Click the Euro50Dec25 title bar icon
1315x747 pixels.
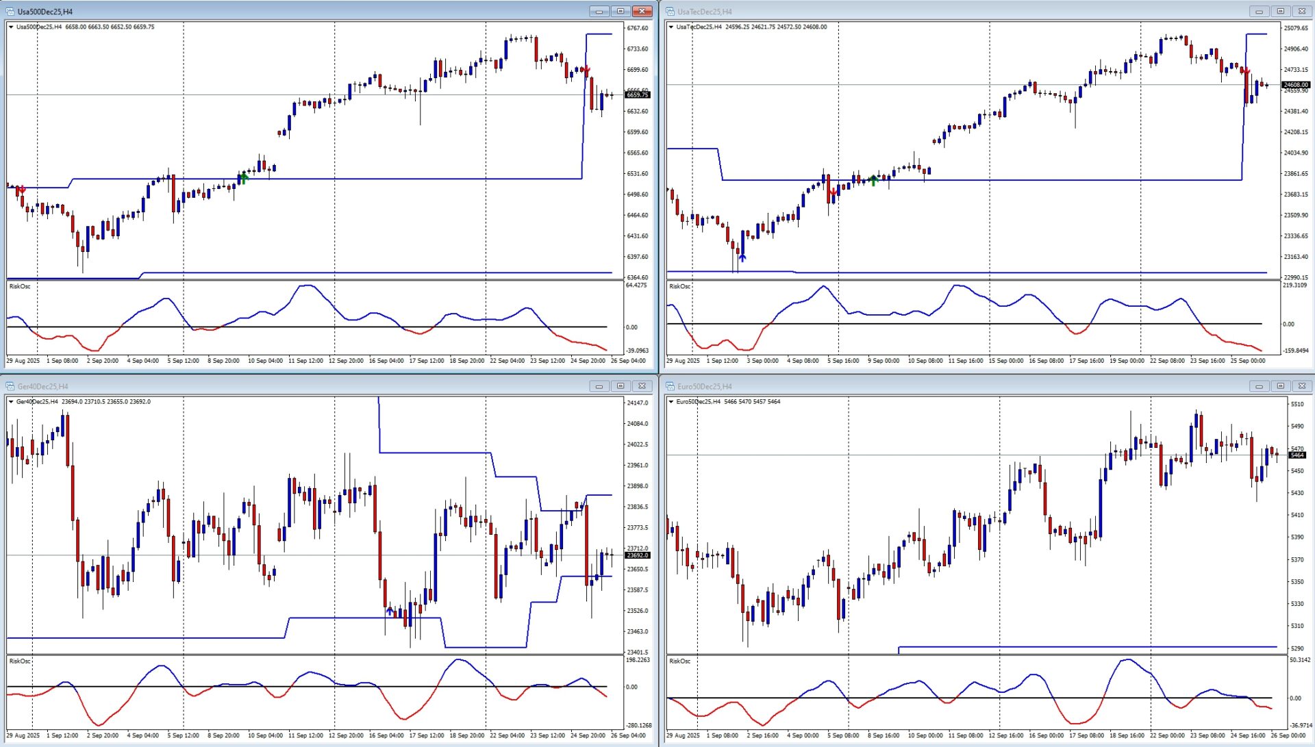click(x=670, y=386)
